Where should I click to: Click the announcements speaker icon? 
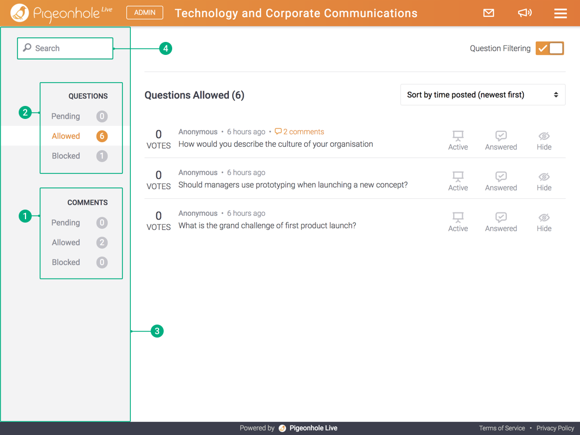pos(524,13)
